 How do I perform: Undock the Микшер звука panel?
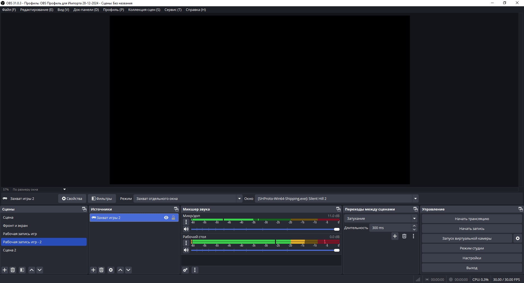[338, 209]
